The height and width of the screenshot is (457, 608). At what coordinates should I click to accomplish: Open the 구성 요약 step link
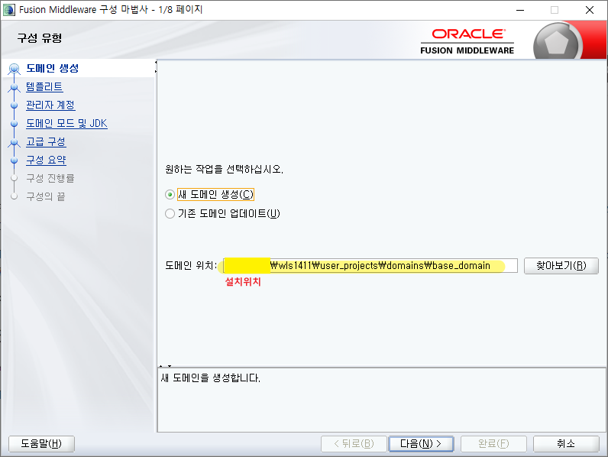click(x=46, y=160)
